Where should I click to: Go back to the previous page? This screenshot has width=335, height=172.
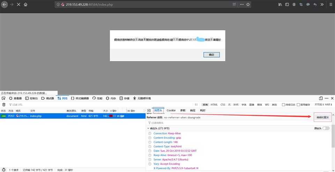tap(5, 5)
